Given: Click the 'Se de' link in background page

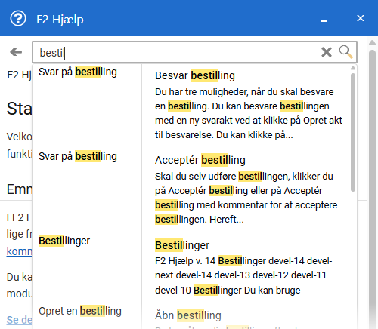Looking at the screenshot, I should click(19, 320).
